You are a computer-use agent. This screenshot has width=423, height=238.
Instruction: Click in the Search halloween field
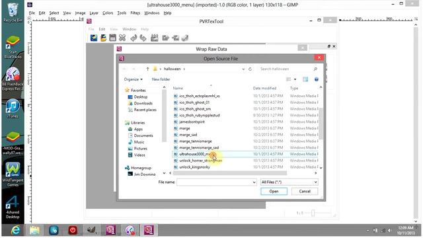(286, 69)
